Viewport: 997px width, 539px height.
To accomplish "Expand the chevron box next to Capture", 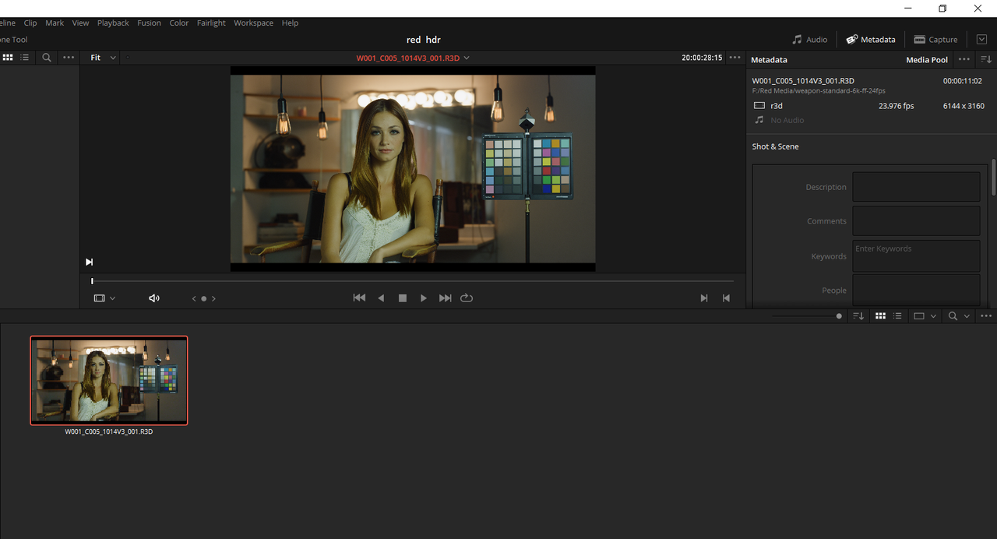I will (981, 40).
